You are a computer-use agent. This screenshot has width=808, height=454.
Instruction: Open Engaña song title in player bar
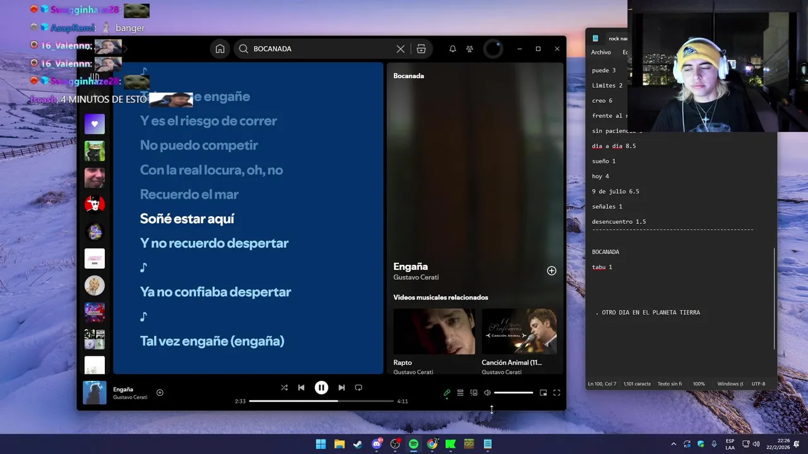pos(123,390)
